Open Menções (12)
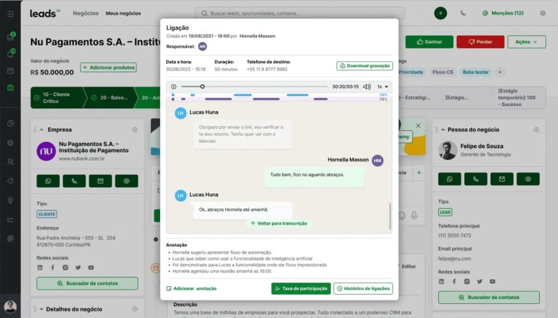558x318 pixels. click(x=503, y=13)
